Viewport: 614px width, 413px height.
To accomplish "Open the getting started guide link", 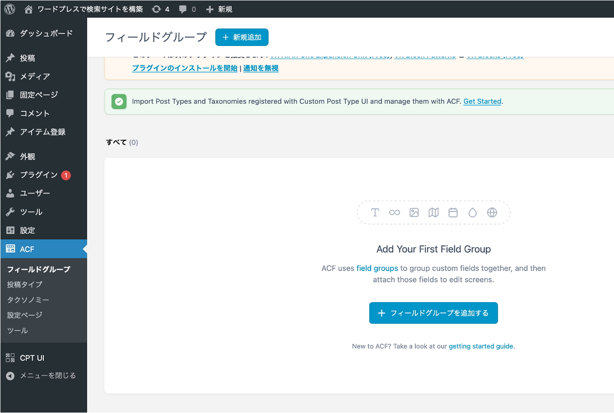I will [x=481, y=346].
